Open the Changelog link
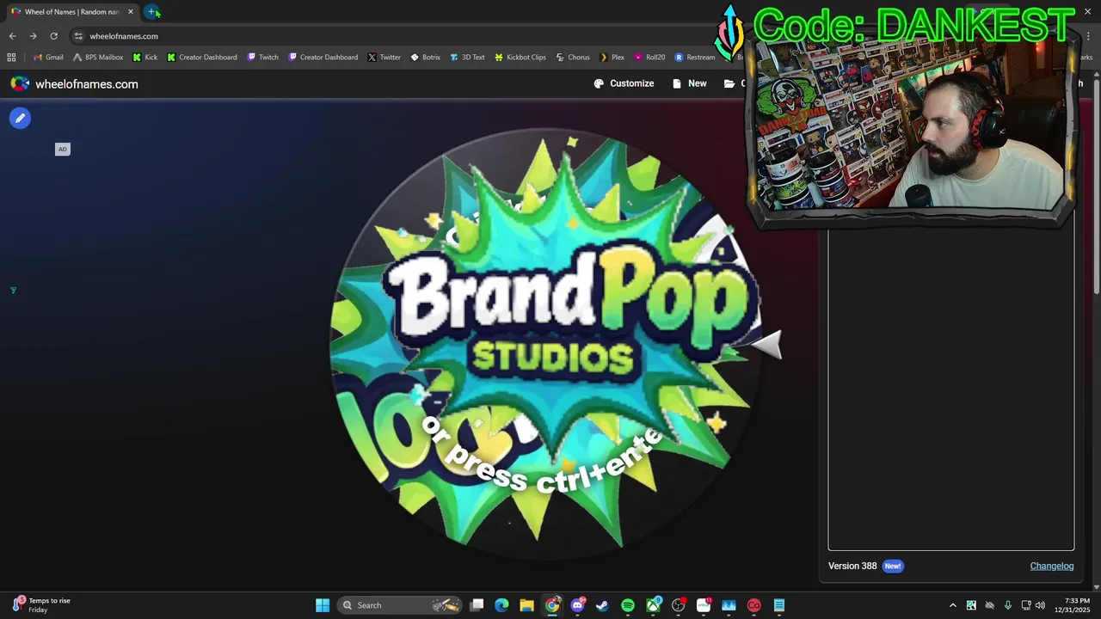This screenshot has height=619, width=1101. pyautogui.click(x=1052, y=566)
